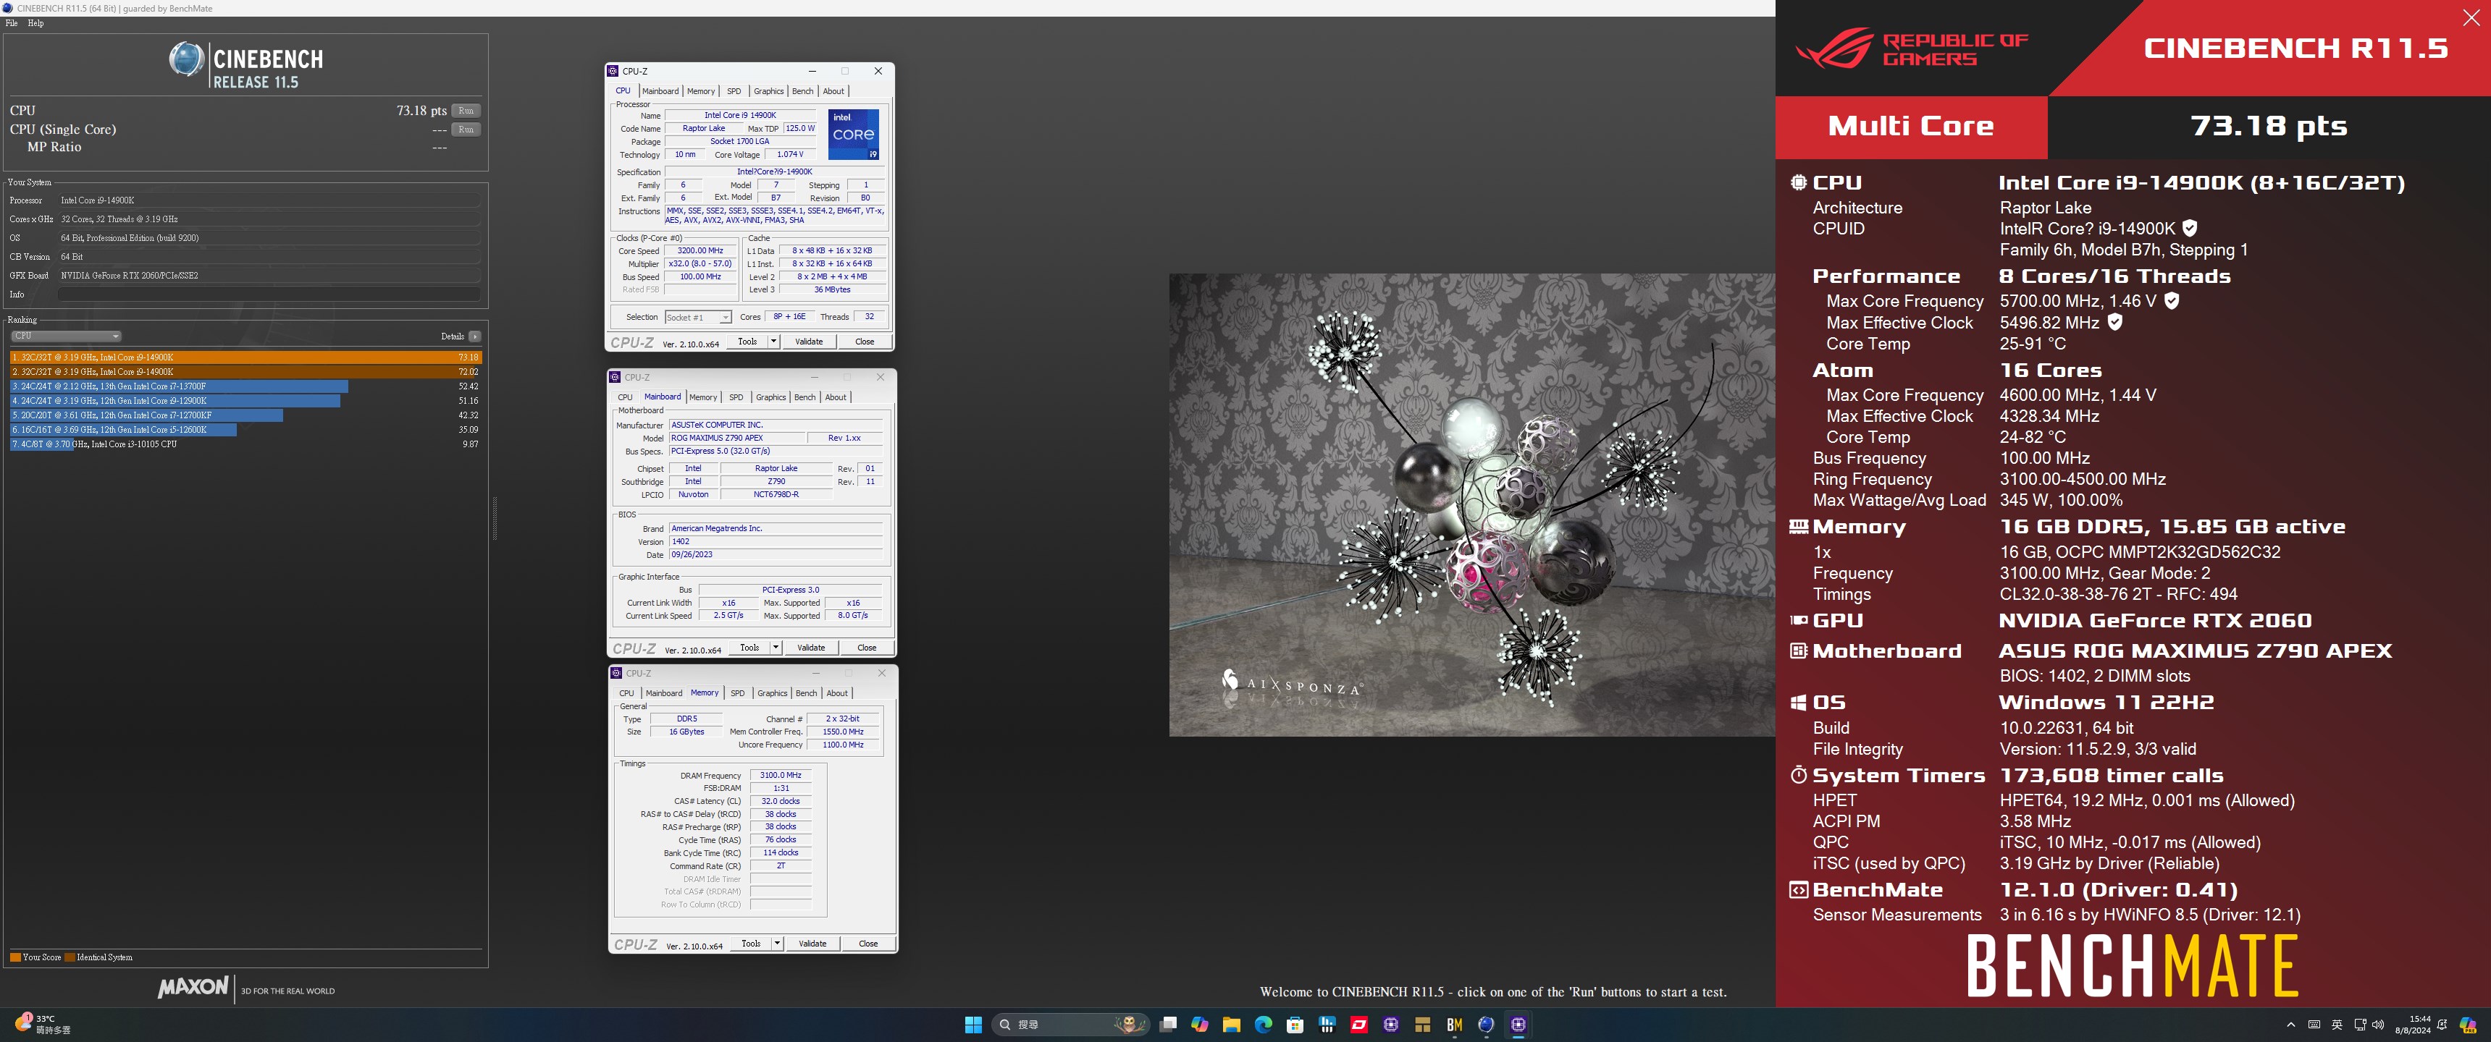Select ranking row for i9-12900K scoring 51.16
Viewport: 2491px width, 1042px height.
pyautogui.click(x=245, y=401)
